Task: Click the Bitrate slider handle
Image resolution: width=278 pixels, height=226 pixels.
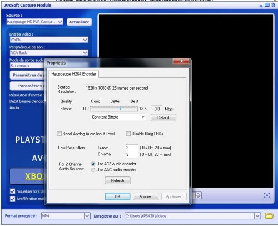Action: coord(121,108)
